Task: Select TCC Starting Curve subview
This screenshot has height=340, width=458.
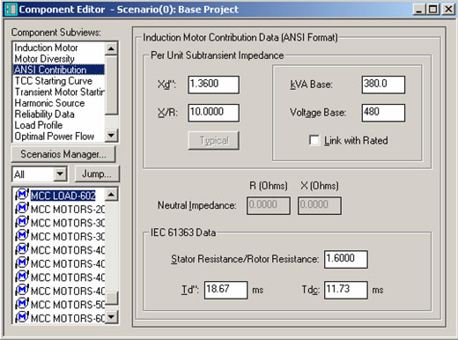Action: click(54, 81)
